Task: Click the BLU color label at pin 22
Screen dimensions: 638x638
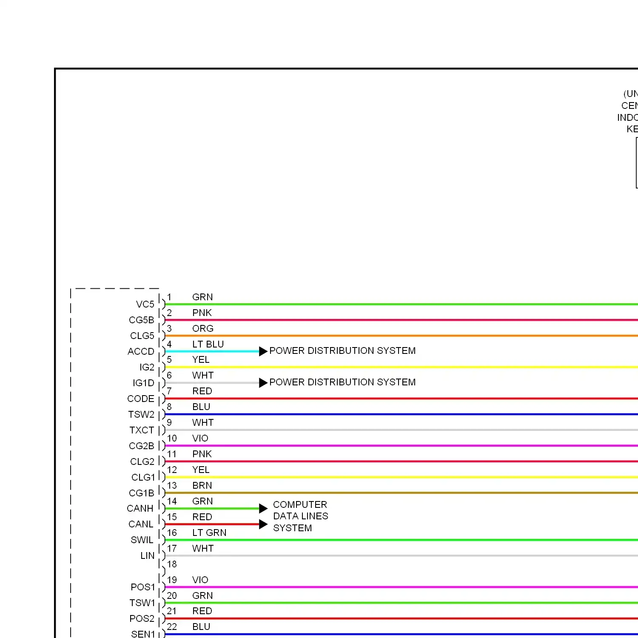Action: click(201, 627)
